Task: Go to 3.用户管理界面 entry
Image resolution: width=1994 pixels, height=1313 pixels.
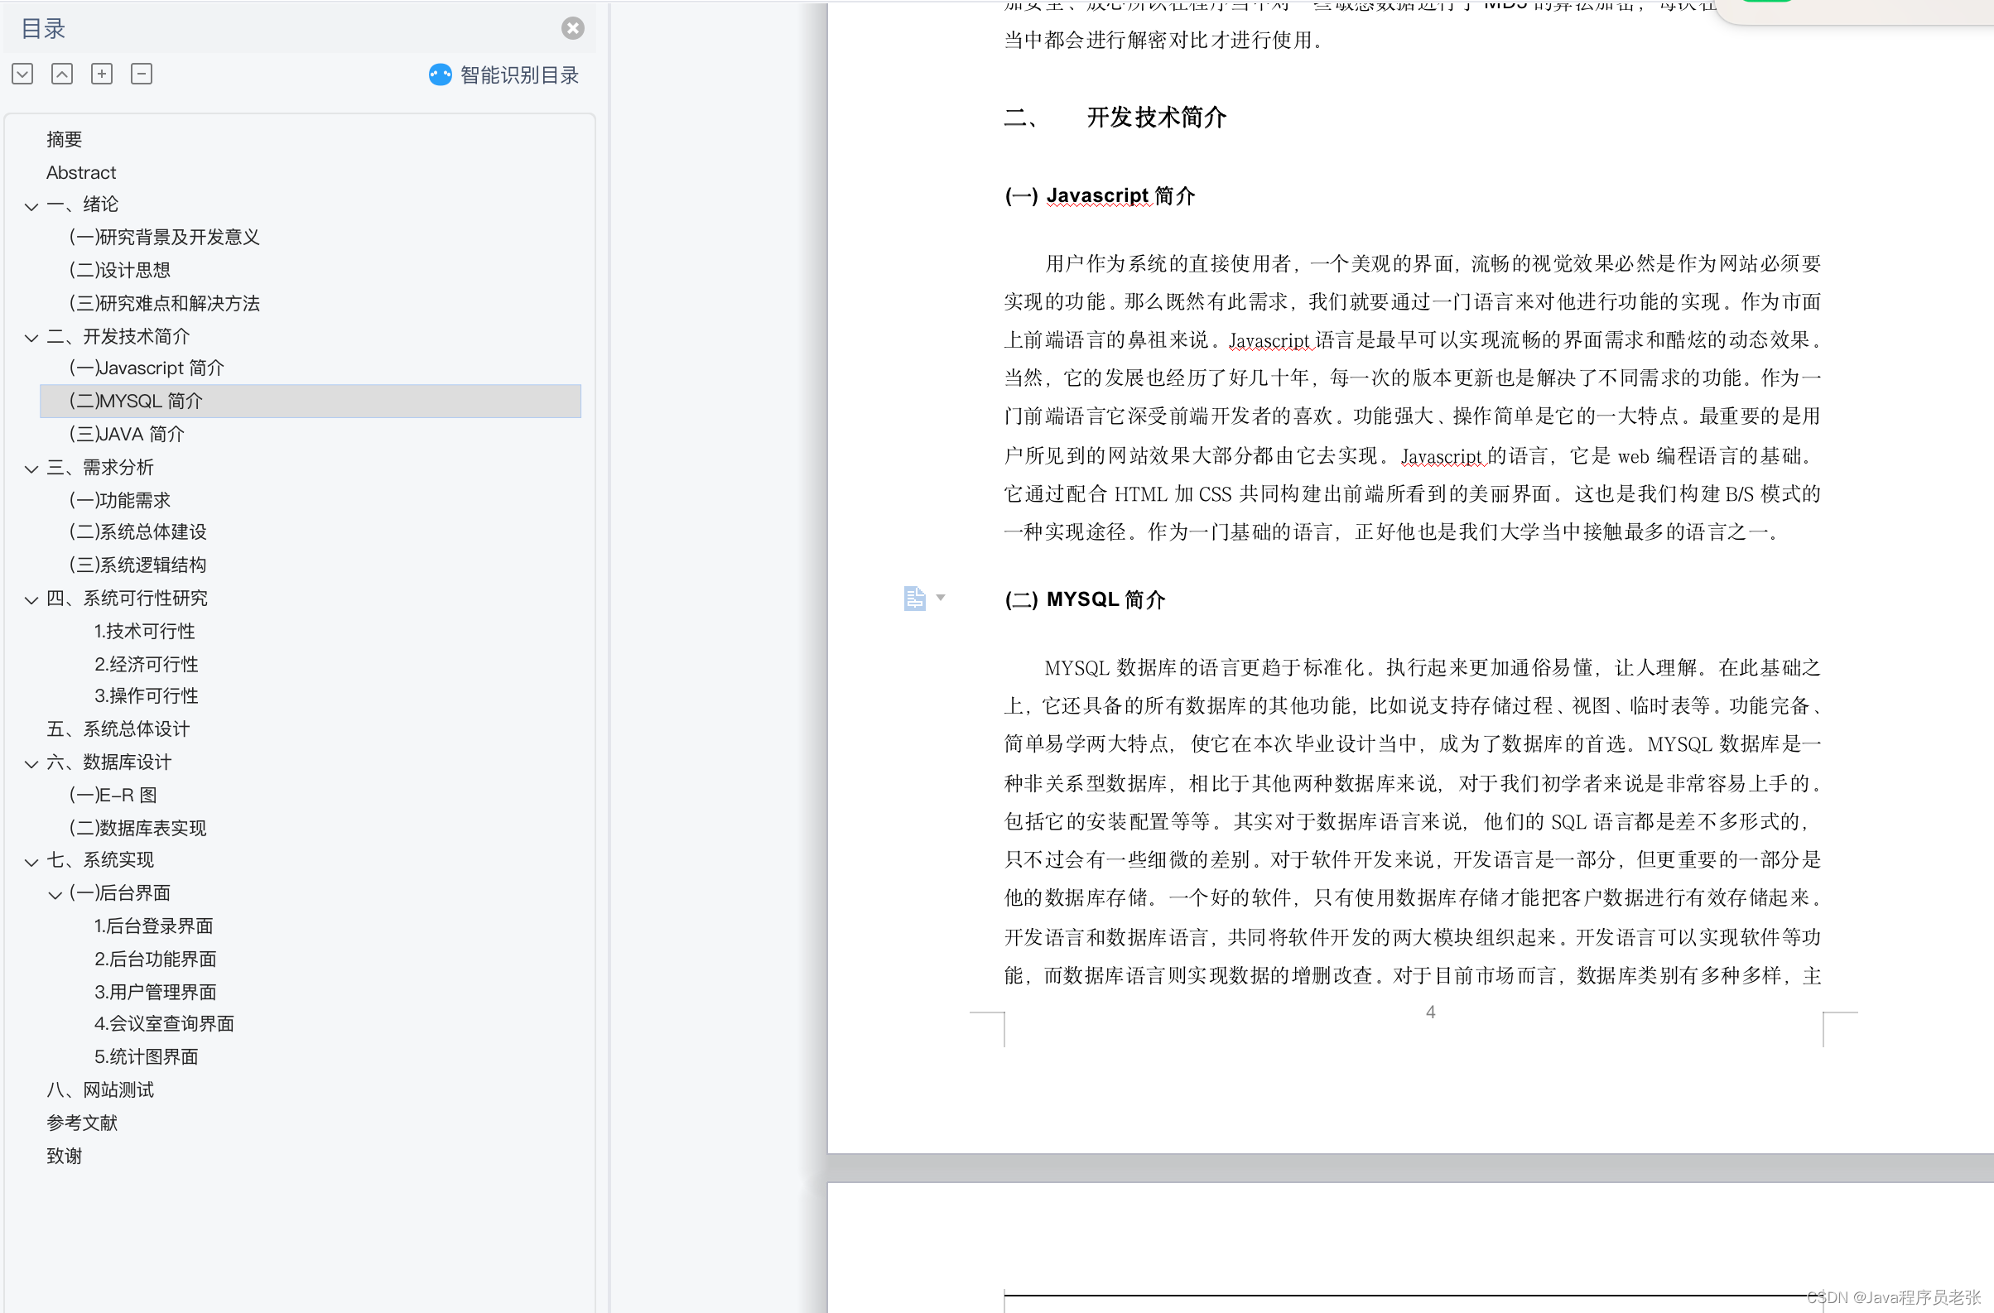Action: pos(155,993)
